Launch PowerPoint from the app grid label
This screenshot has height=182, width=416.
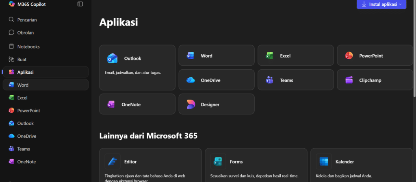tap(371, 56)
